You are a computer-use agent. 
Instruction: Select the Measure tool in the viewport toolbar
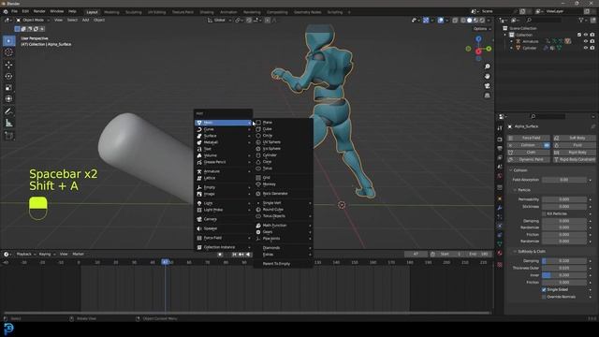pos(8,123)
